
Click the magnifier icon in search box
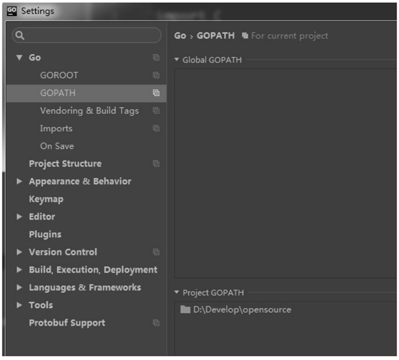pyautogui.click(x=20, y=36)
